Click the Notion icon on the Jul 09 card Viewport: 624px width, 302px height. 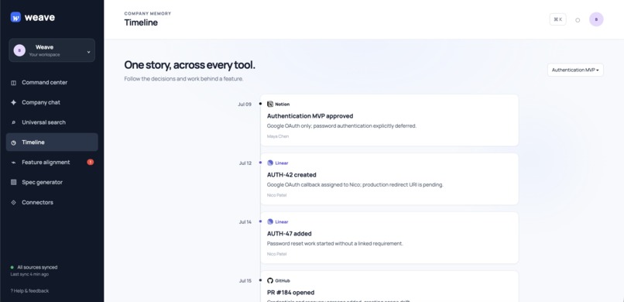[x=270, y=105]
